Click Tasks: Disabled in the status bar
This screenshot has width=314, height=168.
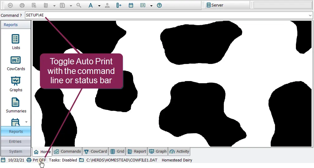63,160
